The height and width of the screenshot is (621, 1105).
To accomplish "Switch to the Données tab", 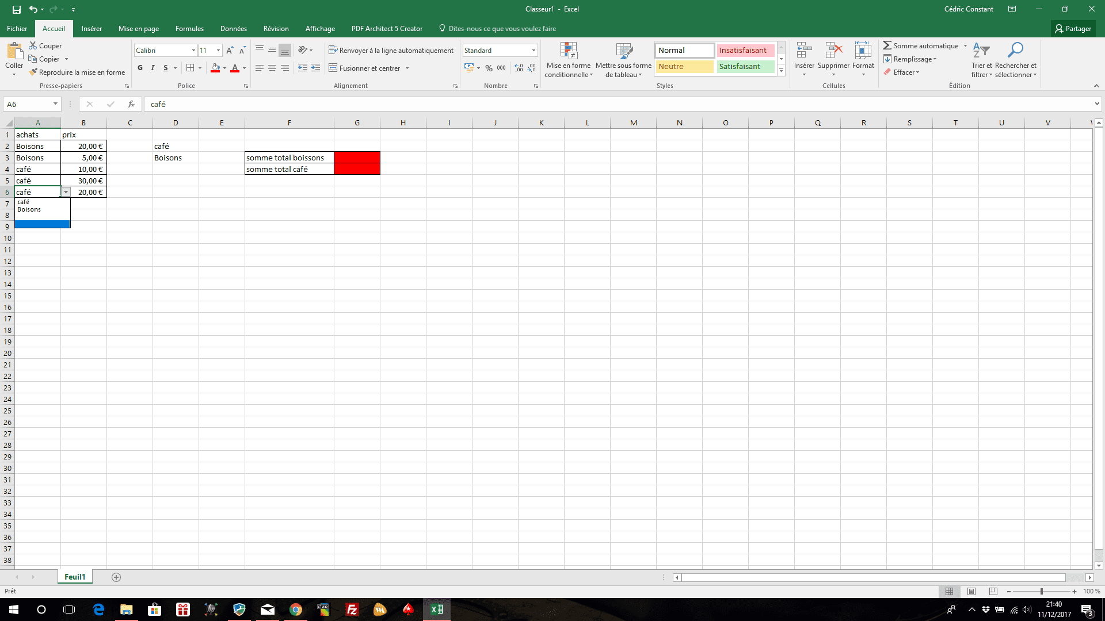I will click(x=233, y=29).
